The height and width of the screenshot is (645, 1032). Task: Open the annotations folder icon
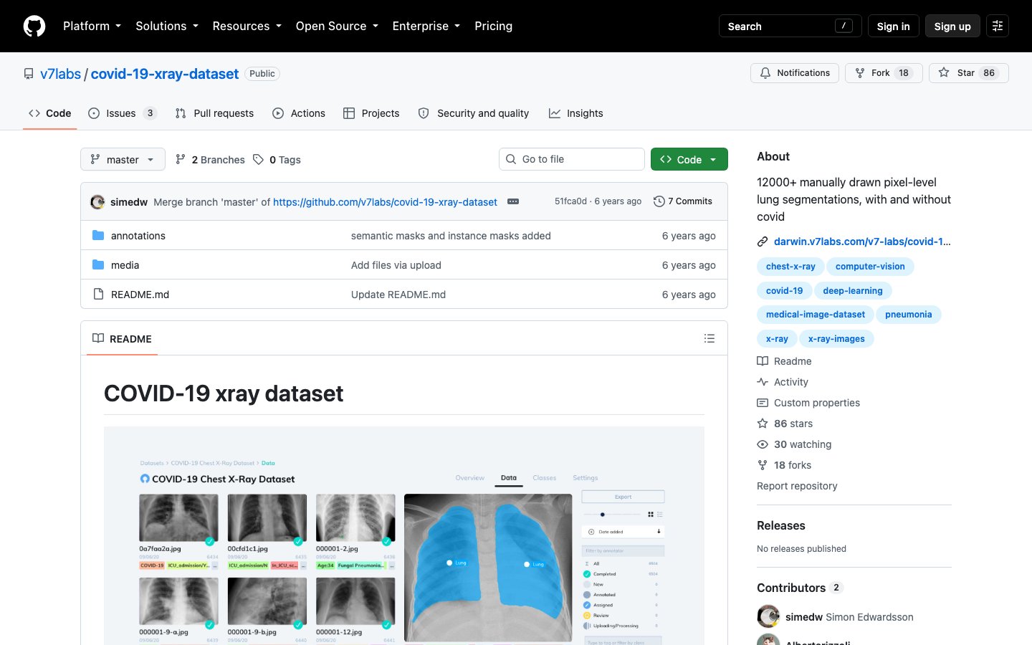click(98, 235)
